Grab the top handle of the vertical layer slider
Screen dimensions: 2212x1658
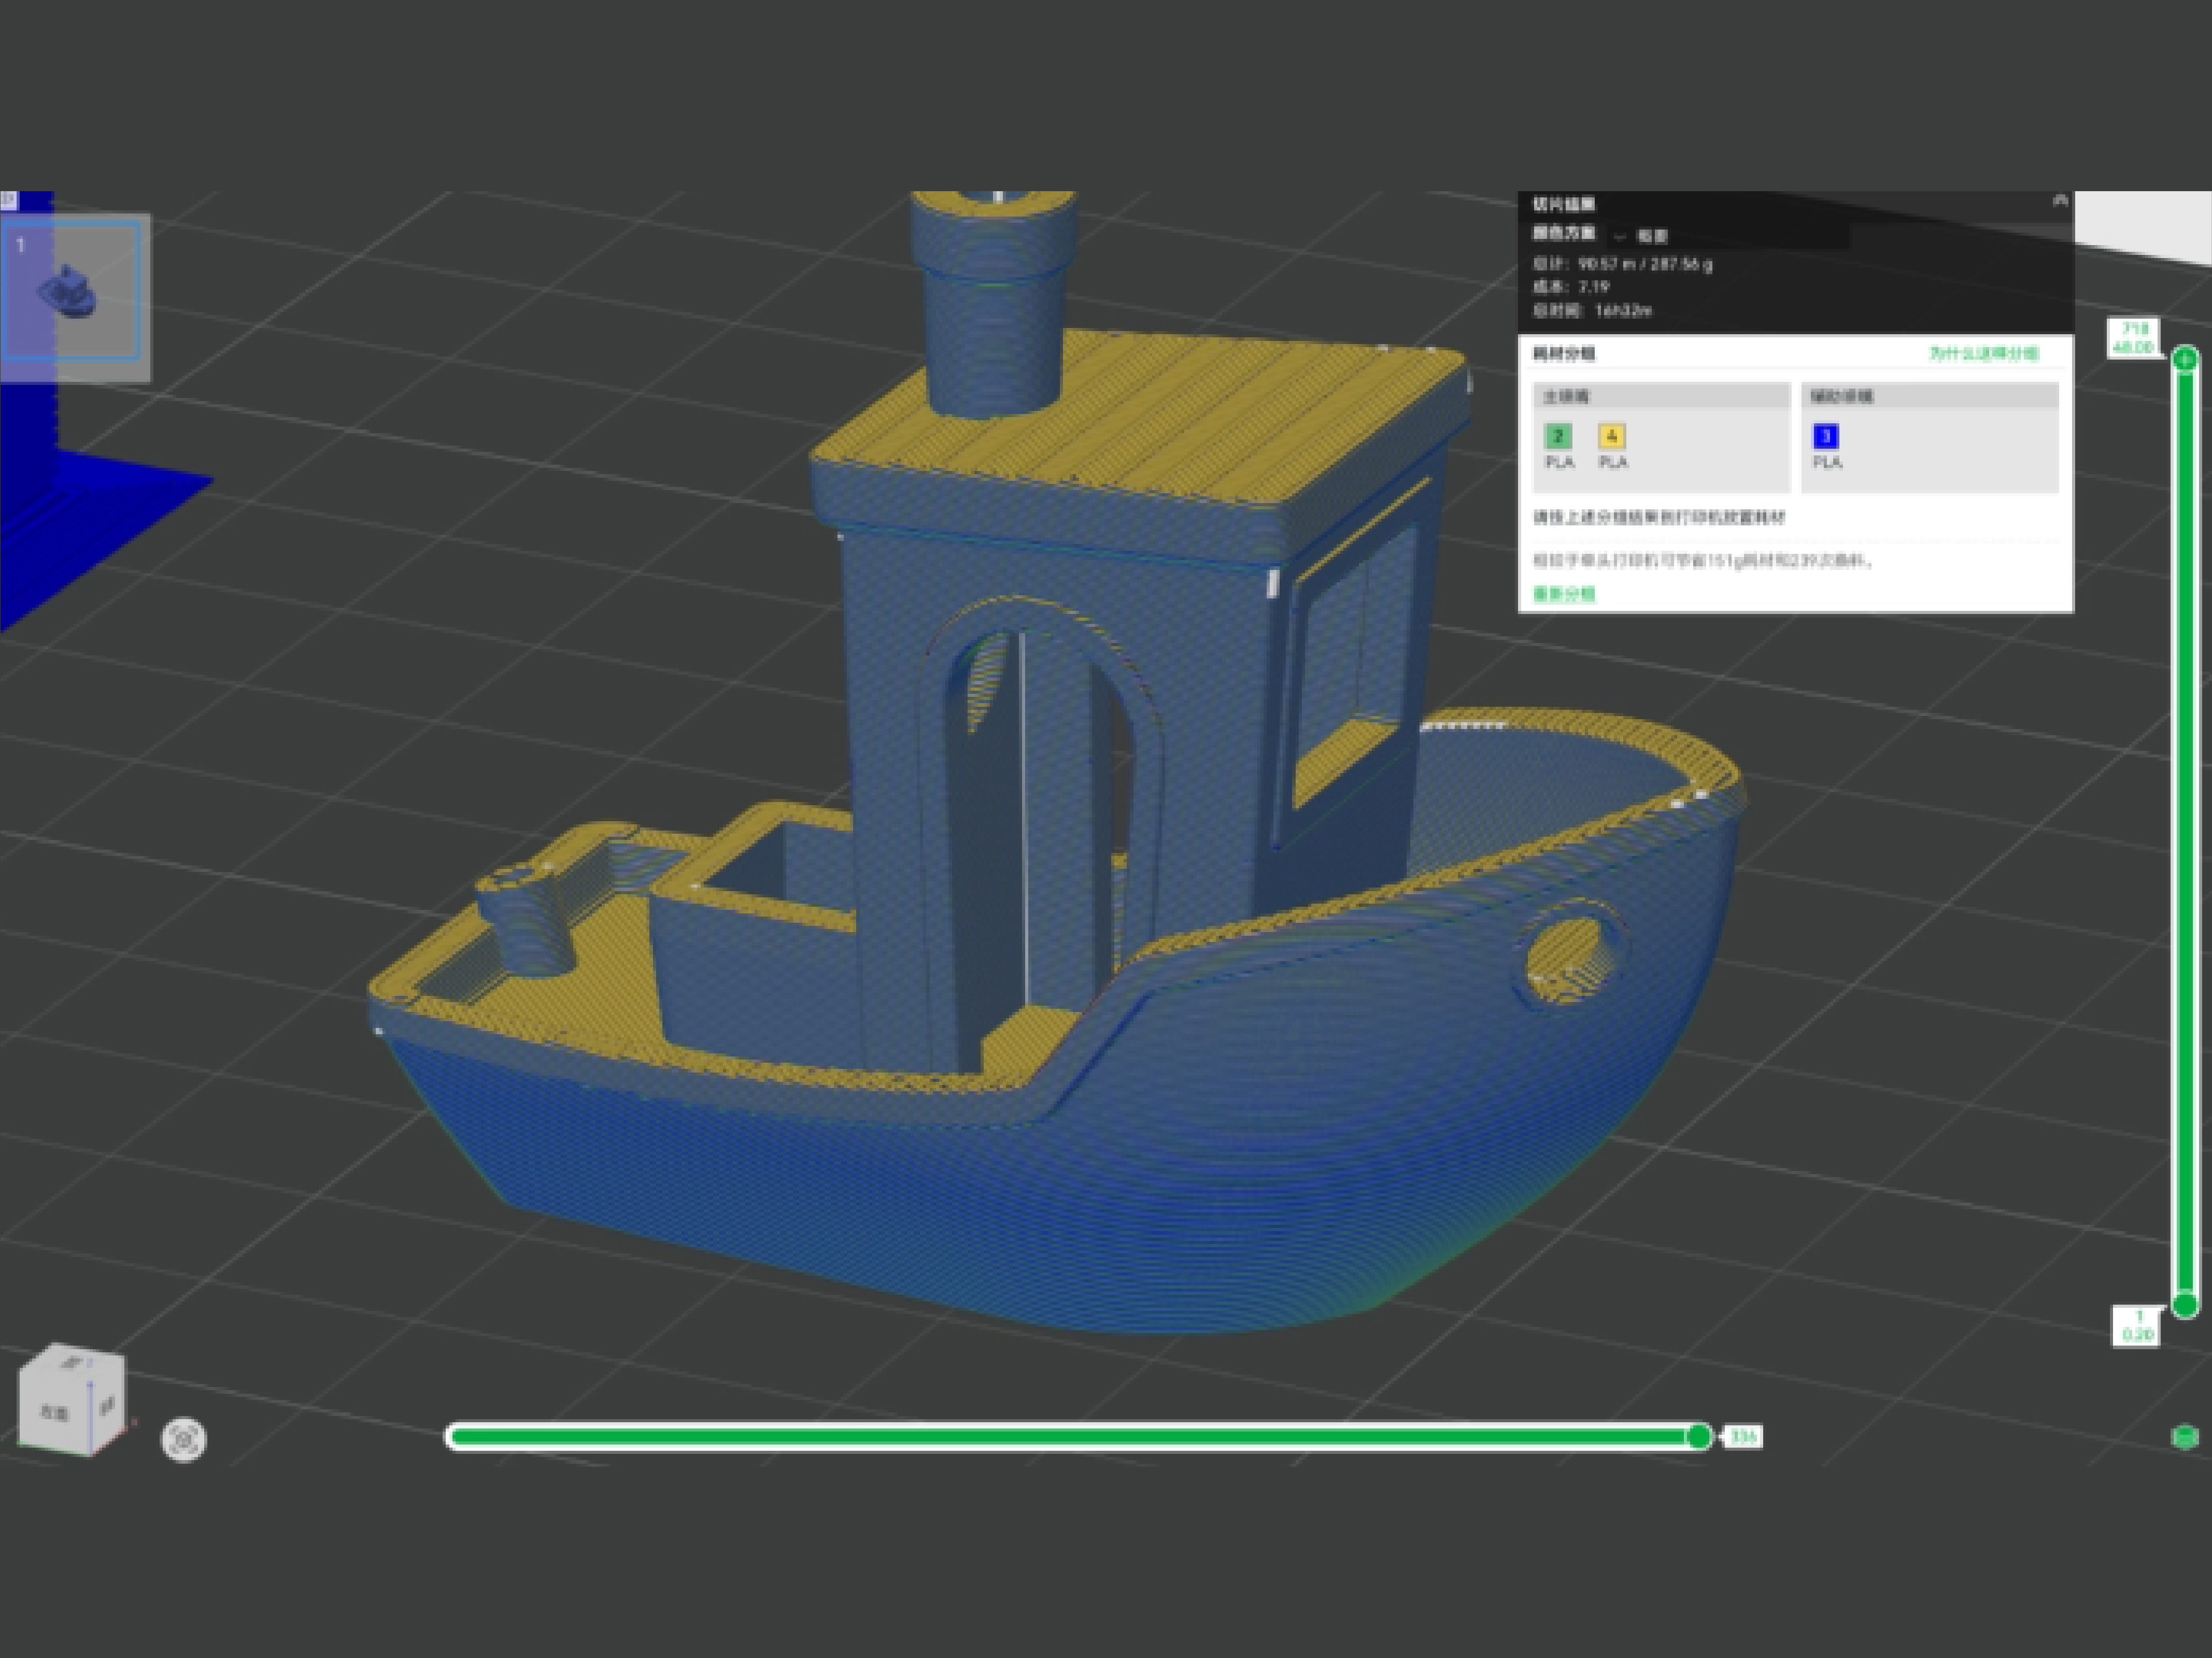coord(2185,359)
